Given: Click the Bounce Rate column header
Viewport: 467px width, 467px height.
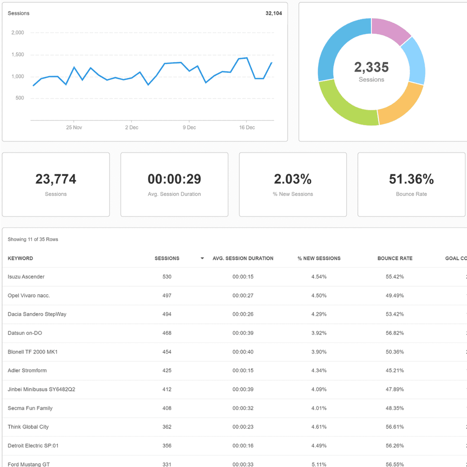Looking at the screenshot, I should tap(395, 259).
